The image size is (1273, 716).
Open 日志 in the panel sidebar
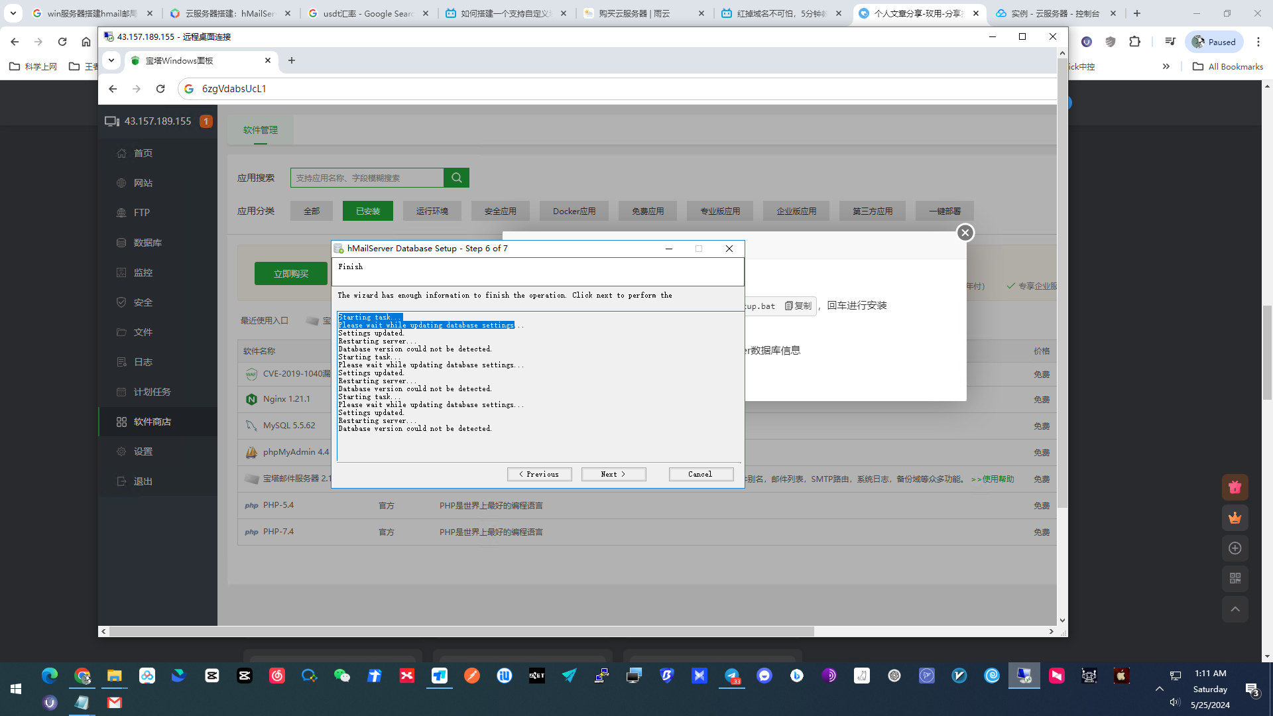point(158,362)
